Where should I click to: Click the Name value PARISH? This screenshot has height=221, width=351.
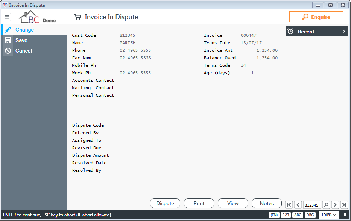coord(128,43)
